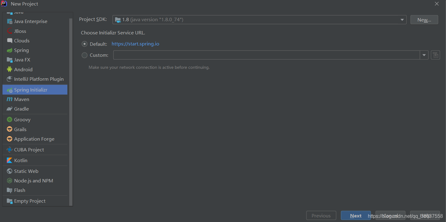The image size is (446, 222).
Task: Click the Grails icon
Action: tap(10, 129)
